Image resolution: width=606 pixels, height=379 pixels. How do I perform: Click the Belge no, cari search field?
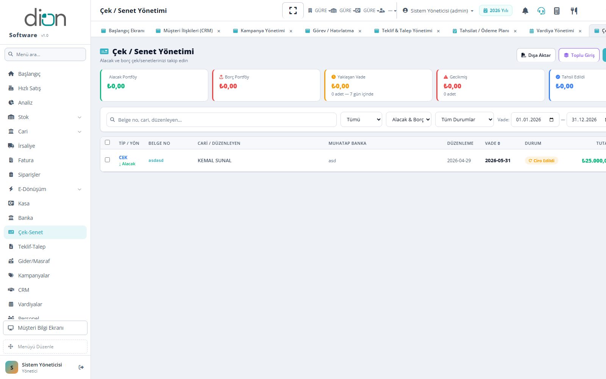[x=222, y=120]
